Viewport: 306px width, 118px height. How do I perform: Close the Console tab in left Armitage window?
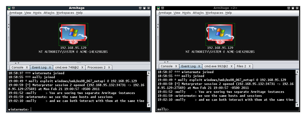pyautogui.click(x=27, y=67)
